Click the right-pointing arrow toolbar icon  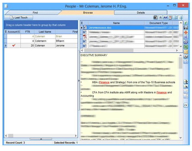click(x=181, y=17)
